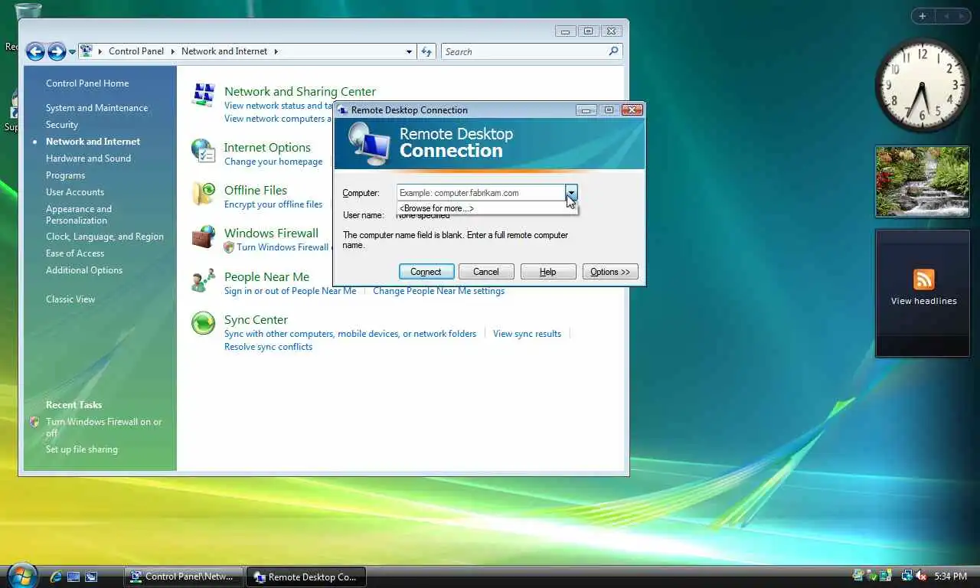Viewport: 980px width, 588px height.
Task: Expand the arrow after Network and Internet breadcrumb
Action: pos(276,51)
